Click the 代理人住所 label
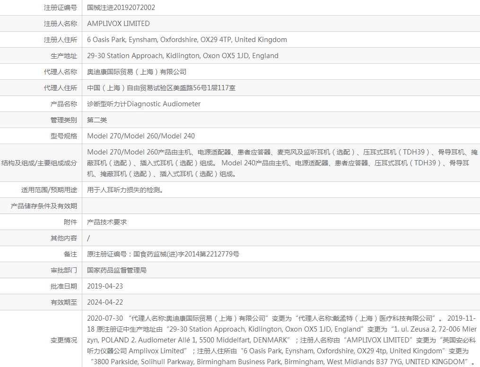Image resolution: width=480 pixels, height=367 pixels. pyautogui.click(x=61, y=88)
